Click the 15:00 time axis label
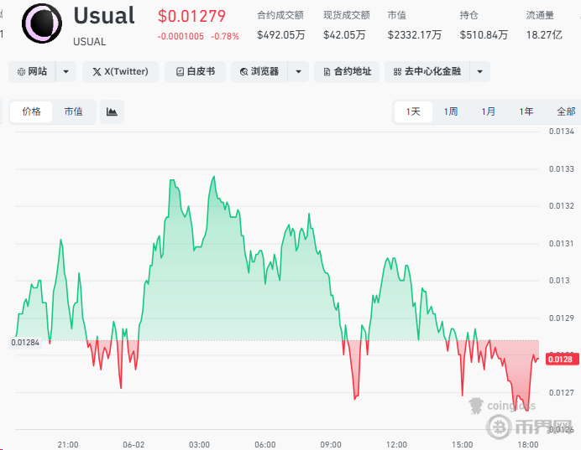The width and height of the screenshot is (581, 450). coord(463,444)
